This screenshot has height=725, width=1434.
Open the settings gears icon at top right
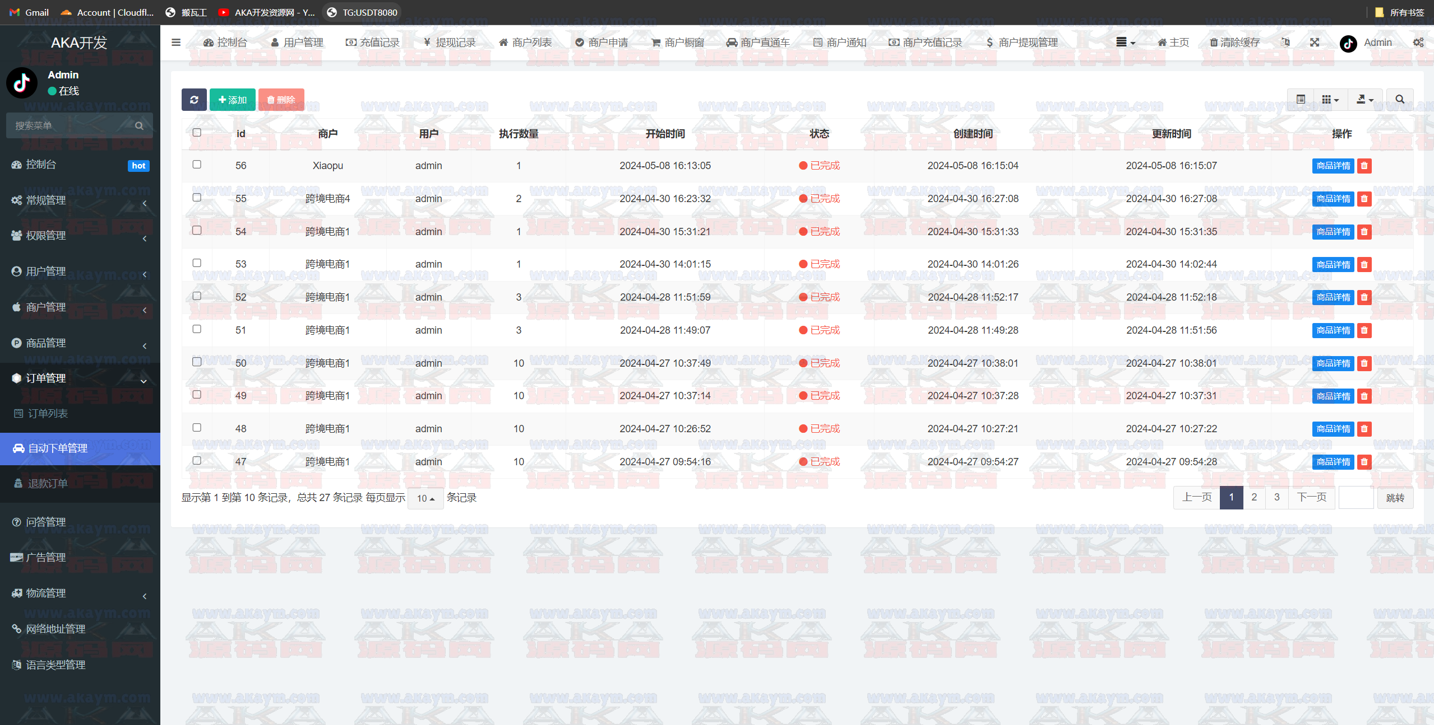click(x=1418, y=43)
